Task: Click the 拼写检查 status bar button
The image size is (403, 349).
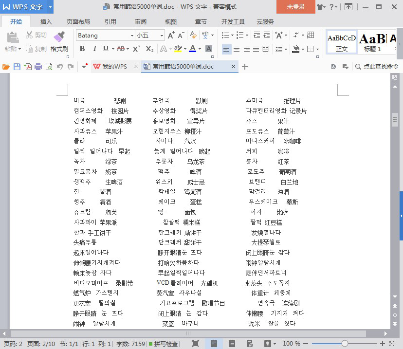Action: coord(164,344)
